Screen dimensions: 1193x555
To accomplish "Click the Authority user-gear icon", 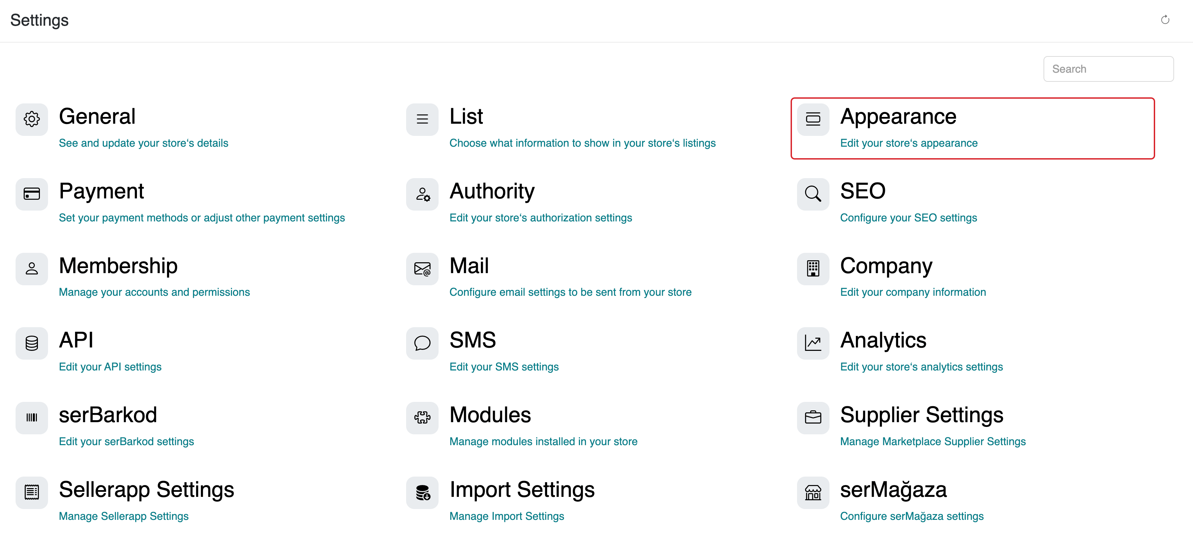I will (x=422, y=194).
